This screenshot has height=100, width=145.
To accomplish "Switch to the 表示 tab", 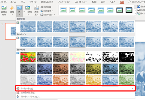I will 103,2.
